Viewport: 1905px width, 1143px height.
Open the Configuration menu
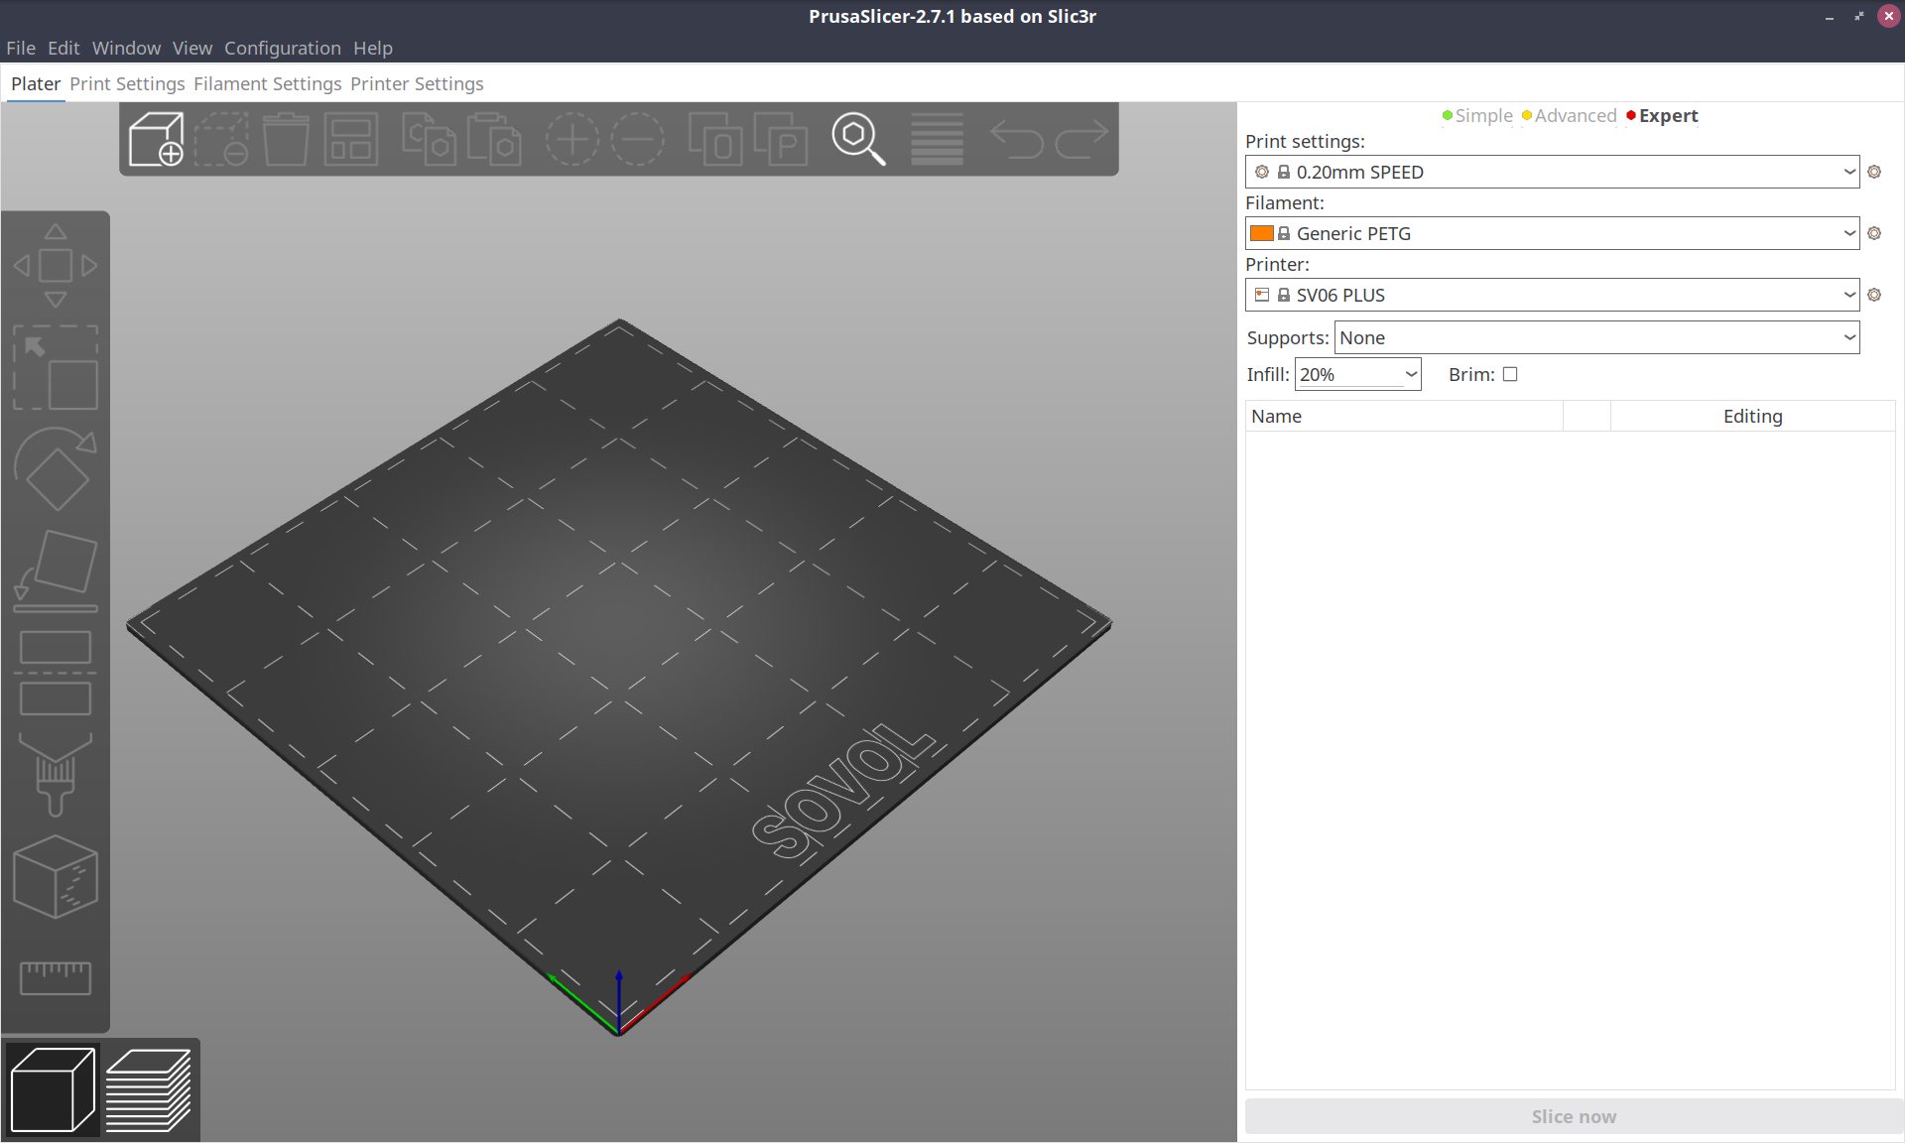coord(283,48)
